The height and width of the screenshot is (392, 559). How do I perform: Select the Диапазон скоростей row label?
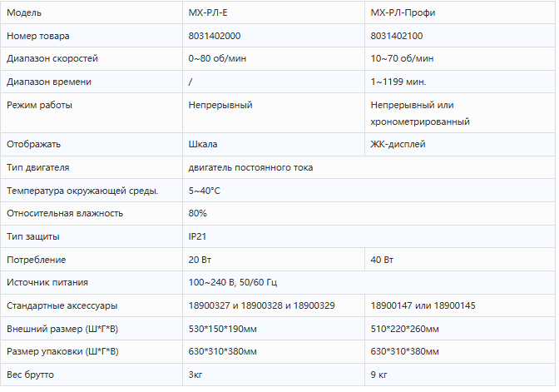(52, 59)
